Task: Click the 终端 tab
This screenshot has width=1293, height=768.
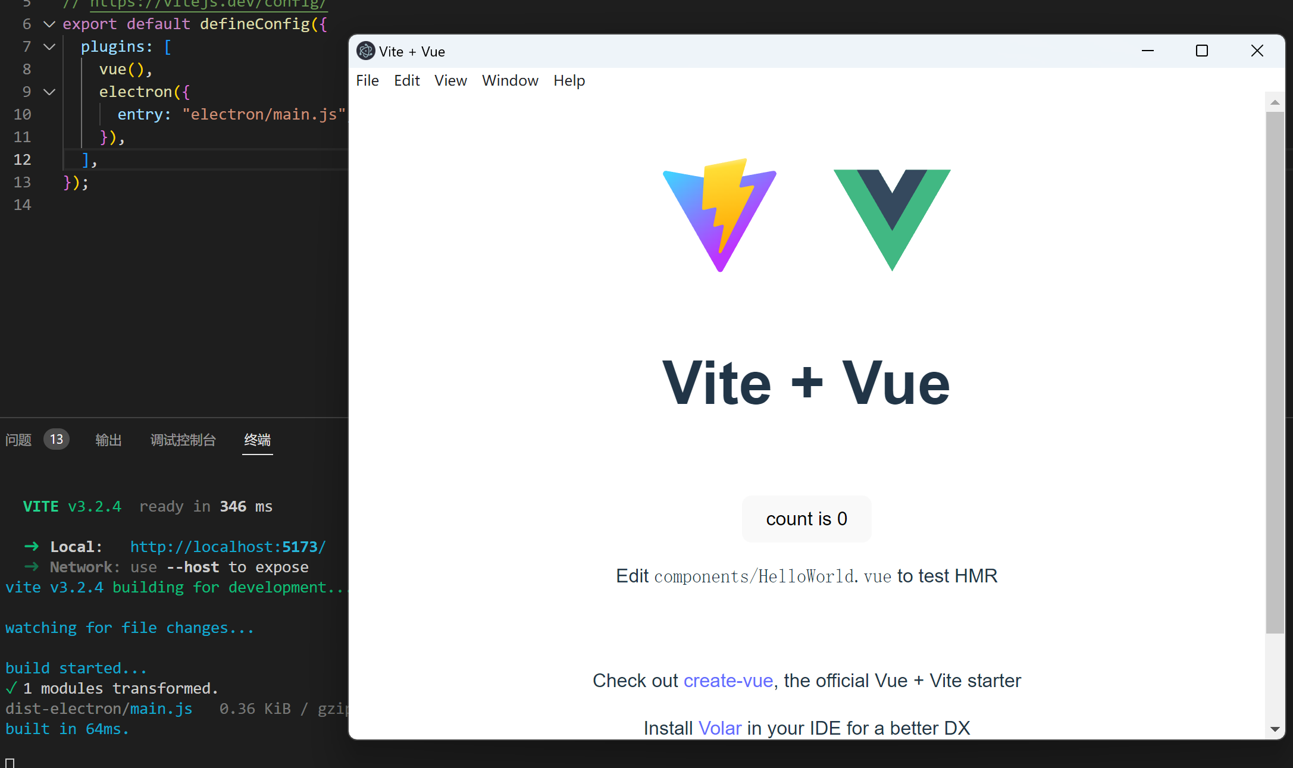Action: coord(258,440)
